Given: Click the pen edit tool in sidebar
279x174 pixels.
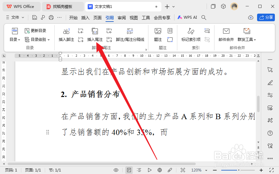Looking at the screenshot, I should tap(270, 82).
